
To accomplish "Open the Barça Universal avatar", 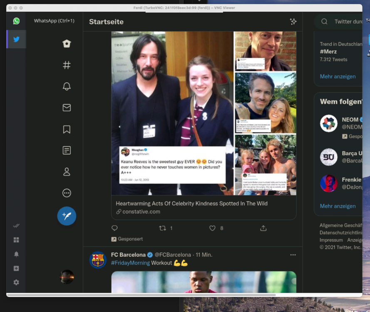I will tap(329, 157).
